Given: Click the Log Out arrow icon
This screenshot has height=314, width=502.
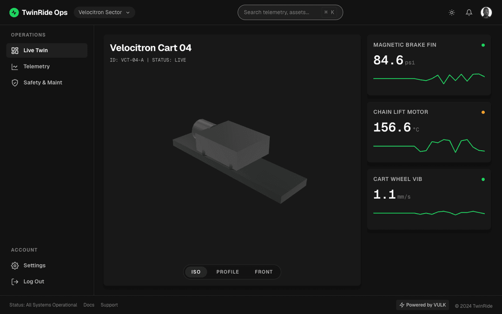Looking at the screenshot, I should [15, 281].
